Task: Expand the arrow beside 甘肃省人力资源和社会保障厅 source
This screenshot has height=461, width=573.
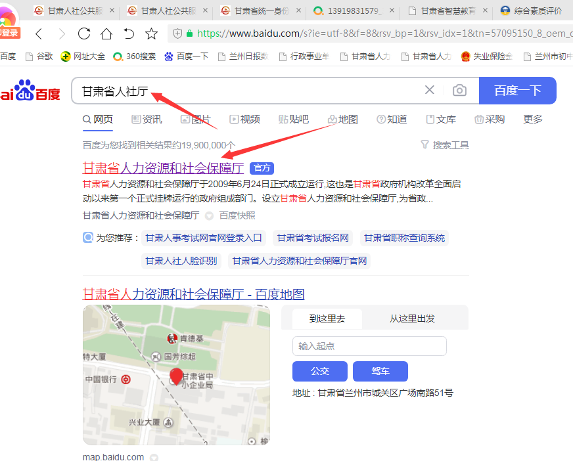Action: pyautogui.click(x=209, y=216)
